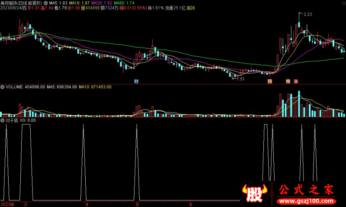Image resolution: width=346 pixels, height=207 pixels.
Task: Select the 美邦服饰(日线 前复权) title
Action: 21,3
